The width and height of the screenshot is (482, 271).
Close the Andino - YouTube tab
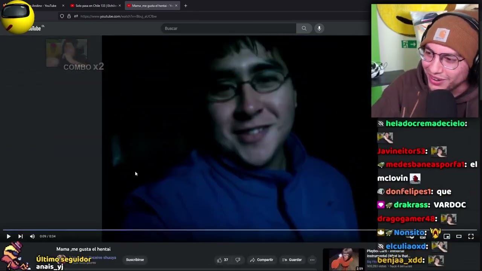[x=63, y=6]
